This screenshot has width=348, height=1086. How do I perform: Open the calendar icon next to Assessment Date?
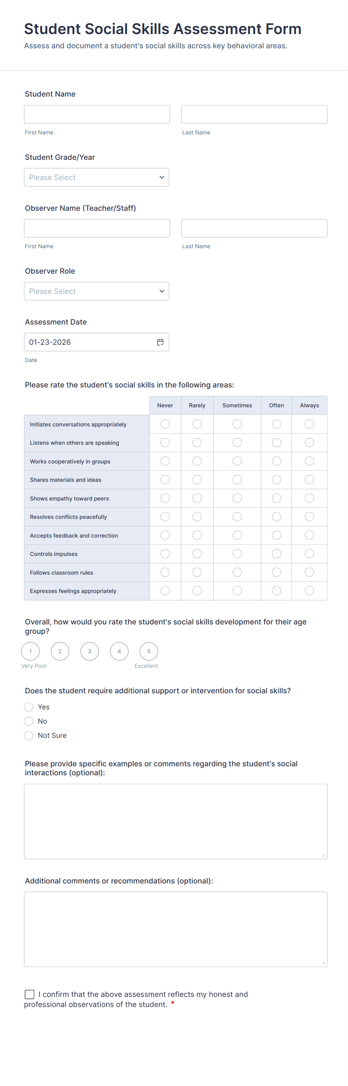pos(161,342)
